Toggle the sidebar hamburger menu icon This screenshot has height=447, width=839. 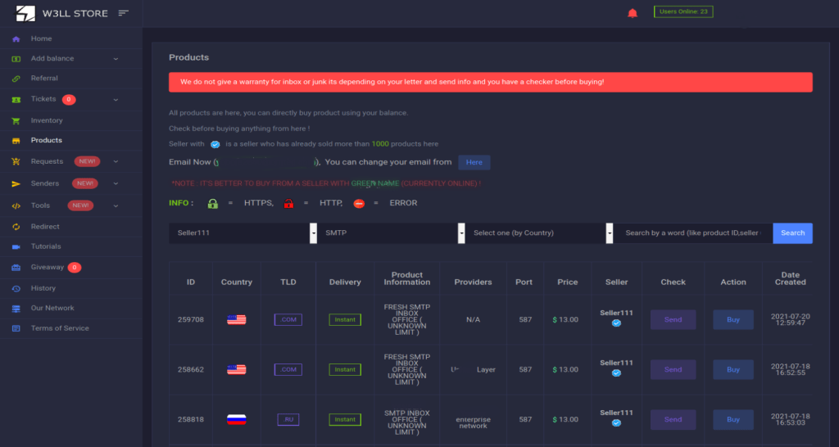pyautogui.click(x=124, y=13)
